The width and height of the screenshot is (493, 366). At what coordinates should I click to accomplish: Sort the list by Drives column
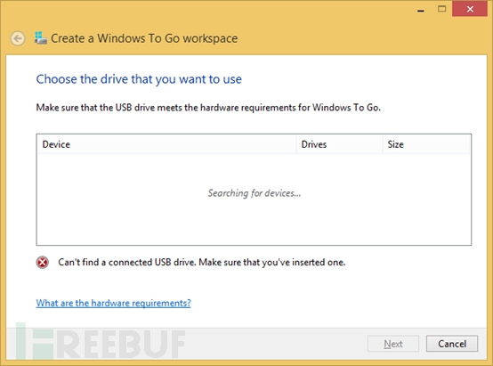(340, 144)
